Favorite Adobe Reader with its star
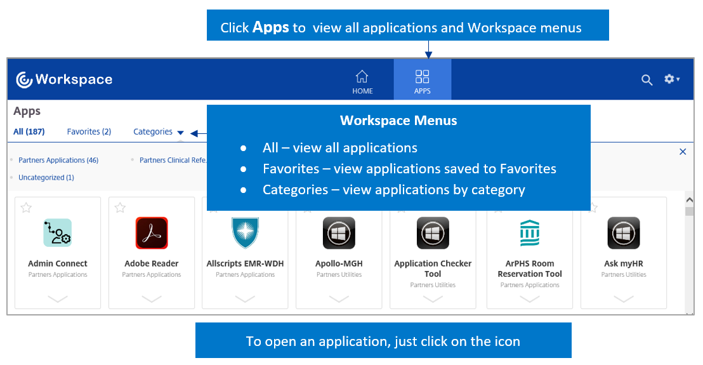The image size is (703, 365). pyautogui.click(x=120, y=208)
